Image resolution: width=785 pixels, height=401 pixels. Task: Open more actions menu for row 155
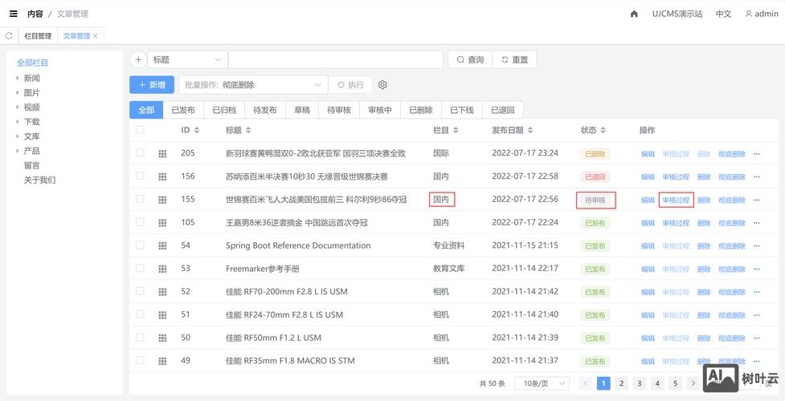756,200
